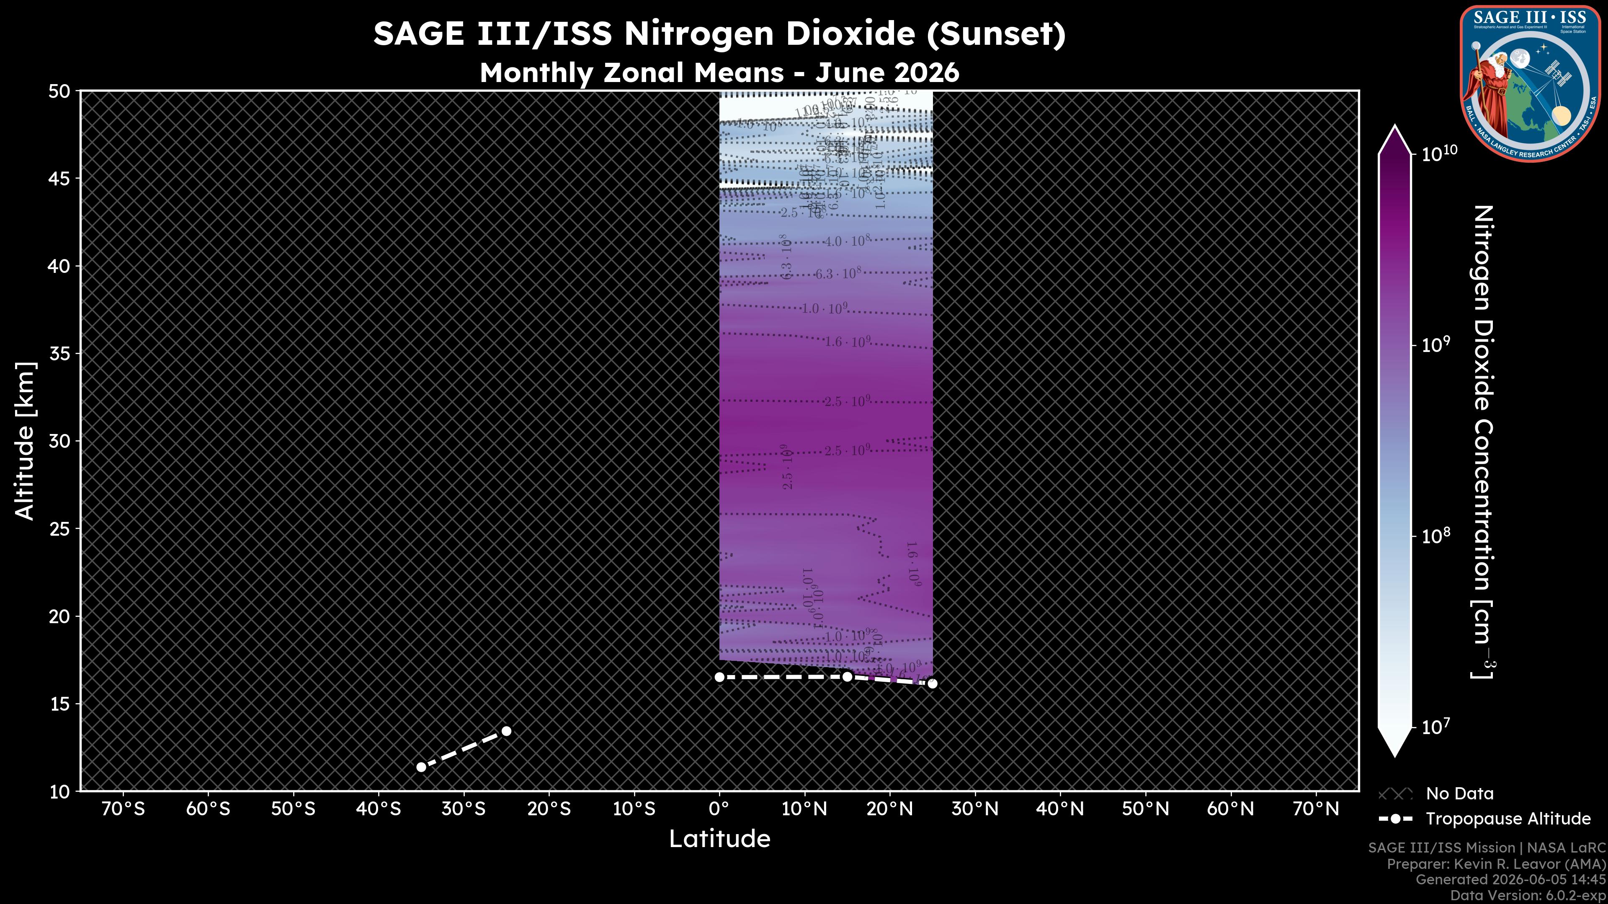Click the tropopause marker at 0° latitude
This screenshot has width=1608, height=904.
click(719, 677)
